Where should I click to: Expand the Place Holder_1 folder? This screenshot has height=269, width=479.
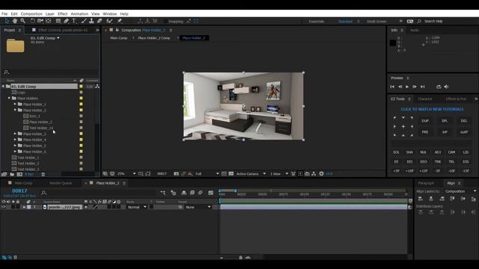click(x=15, y=105)
